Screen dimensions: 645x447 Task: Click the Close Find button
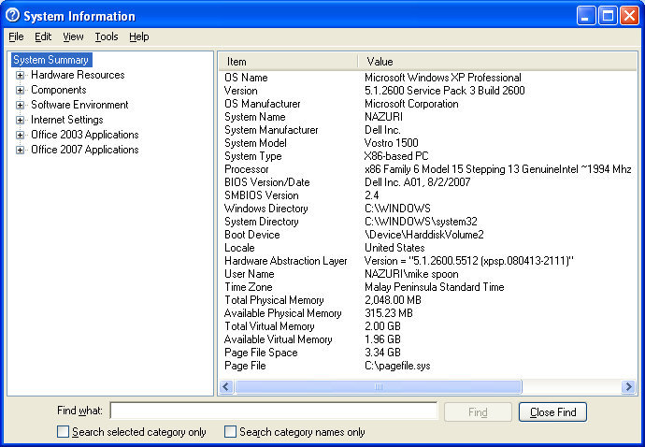[x=552, y=412]
